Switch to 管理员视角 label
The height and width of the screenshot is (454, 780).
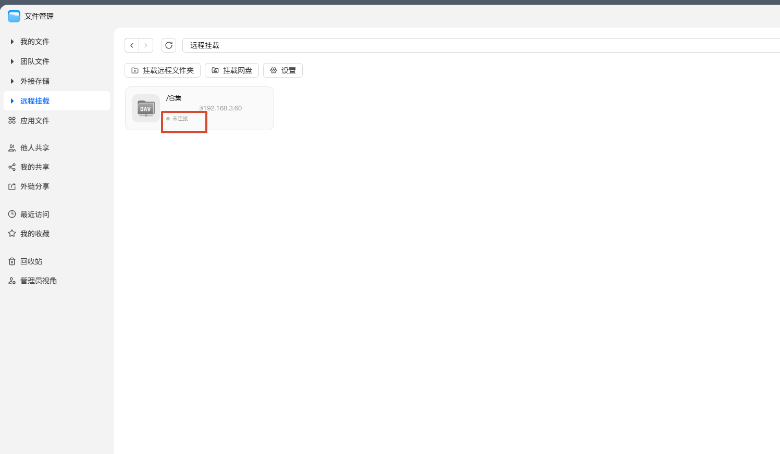(x=39, y=281)
